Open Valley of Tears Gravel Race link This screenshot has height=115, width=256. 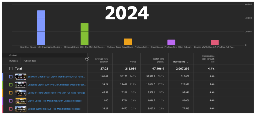click(56, 93)
